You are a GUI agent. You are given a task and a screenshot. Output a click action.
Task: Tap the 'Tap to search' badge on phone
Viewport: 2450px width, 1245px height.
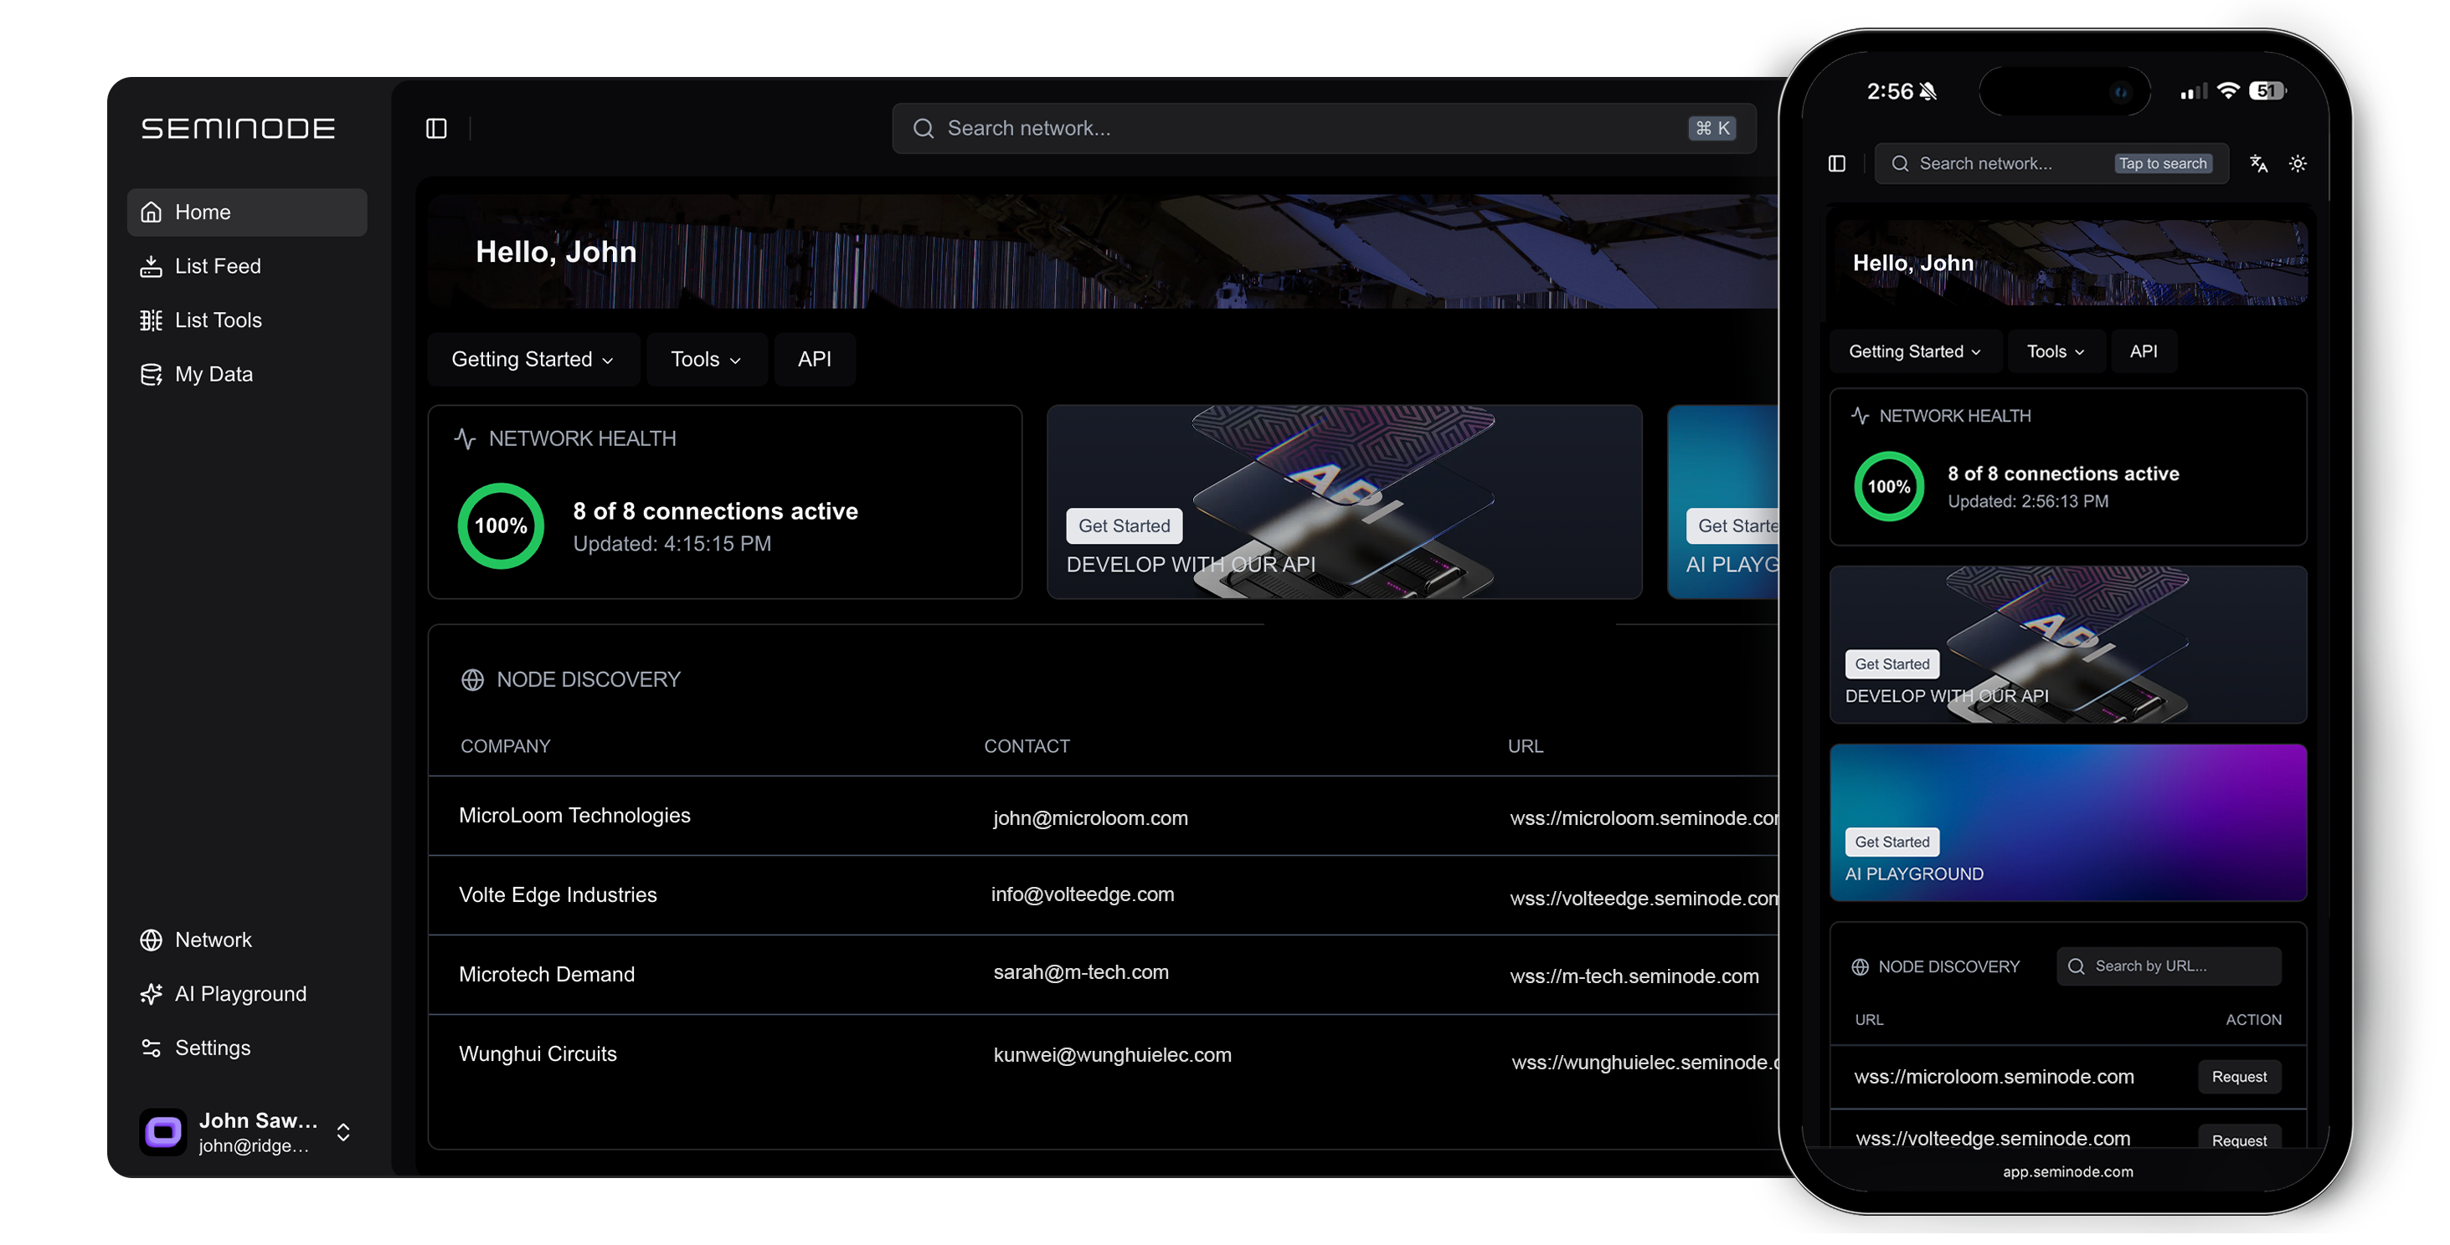(2162, 163)
